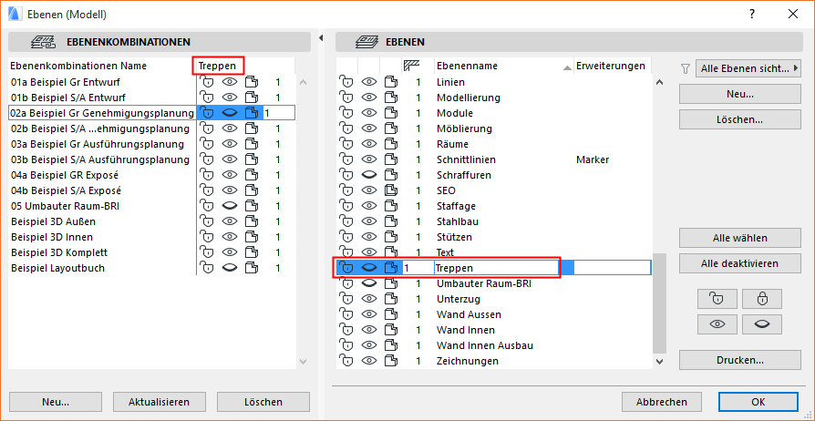Hide the Möblierung layer via eye icon

coord(369,128)
